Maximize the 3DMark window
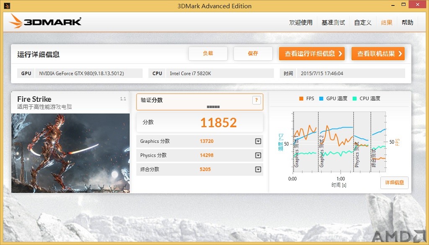 point(403,4)
